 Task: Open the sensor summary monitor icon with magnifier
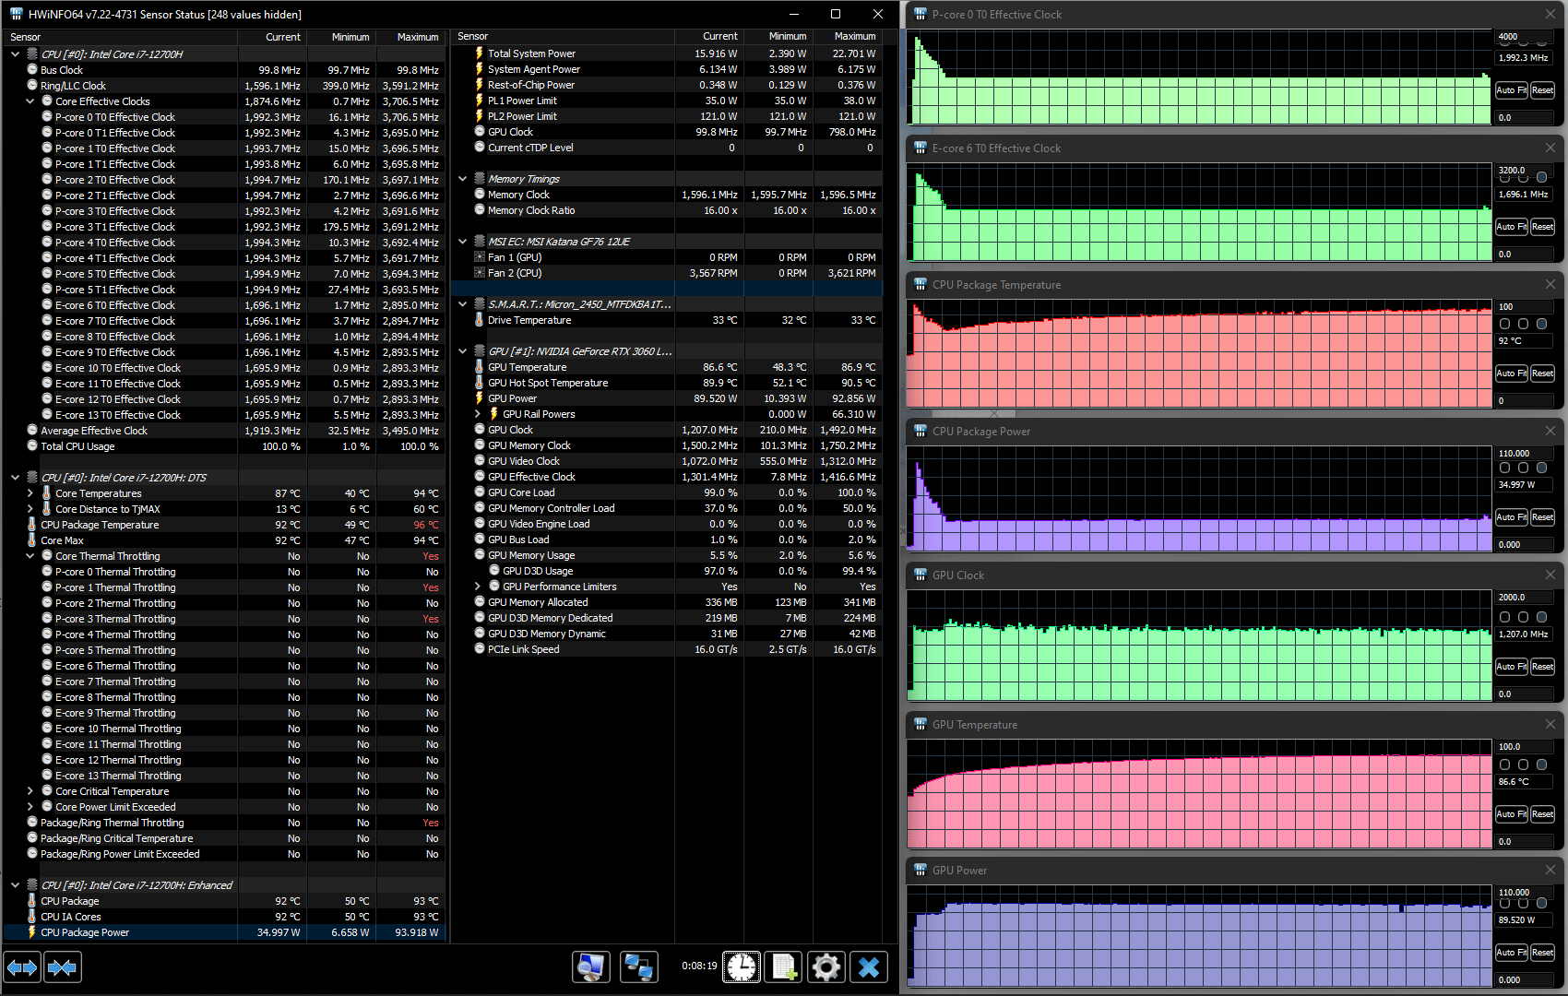pos(591,967)
